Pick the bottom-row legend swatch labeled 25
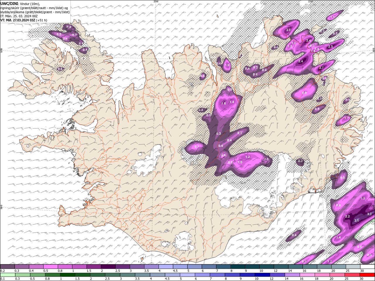 352,275
